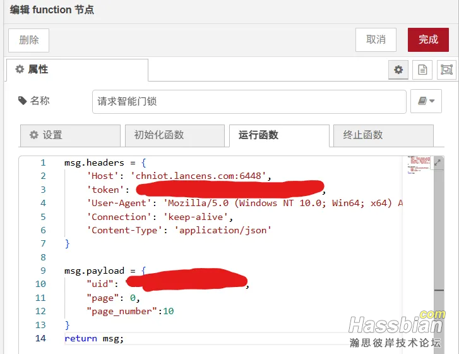Select the 运行函数 tab
The image size is (459, 354).
pyautogui.click(x=278, y=135)
